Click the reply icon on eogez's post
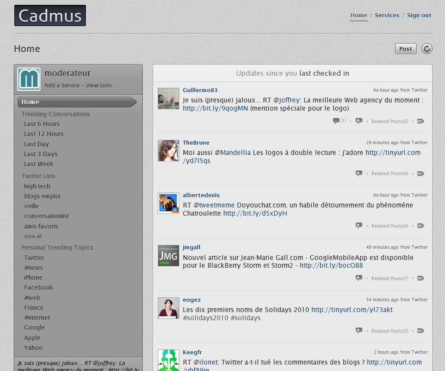Image resolution: width=445 pixels, height=371 pixels. pos(359,331)
